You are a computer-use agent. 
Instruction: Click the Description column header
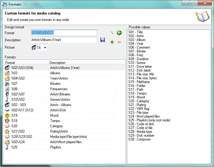pos(81,63)
